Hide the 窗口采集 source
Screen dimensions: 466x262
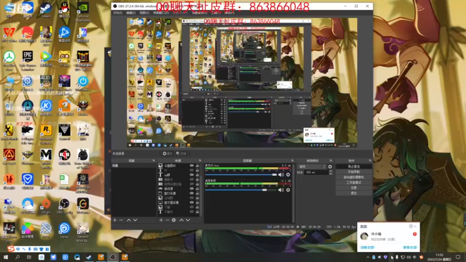(x=192, y=193)
